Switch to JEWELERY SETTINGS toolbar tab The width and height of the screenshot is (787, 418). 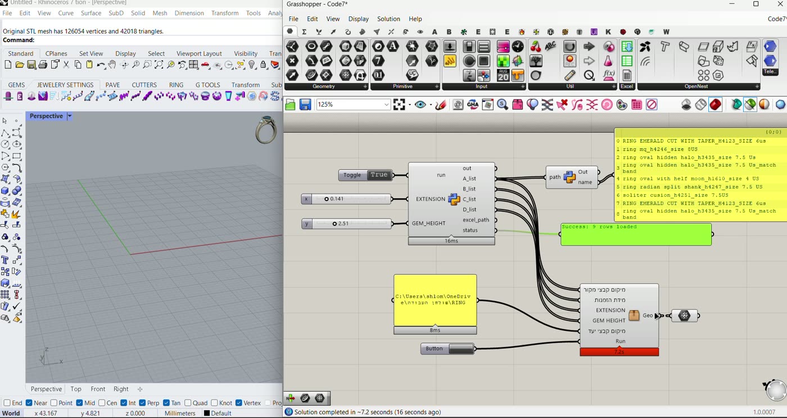(65, 85)
